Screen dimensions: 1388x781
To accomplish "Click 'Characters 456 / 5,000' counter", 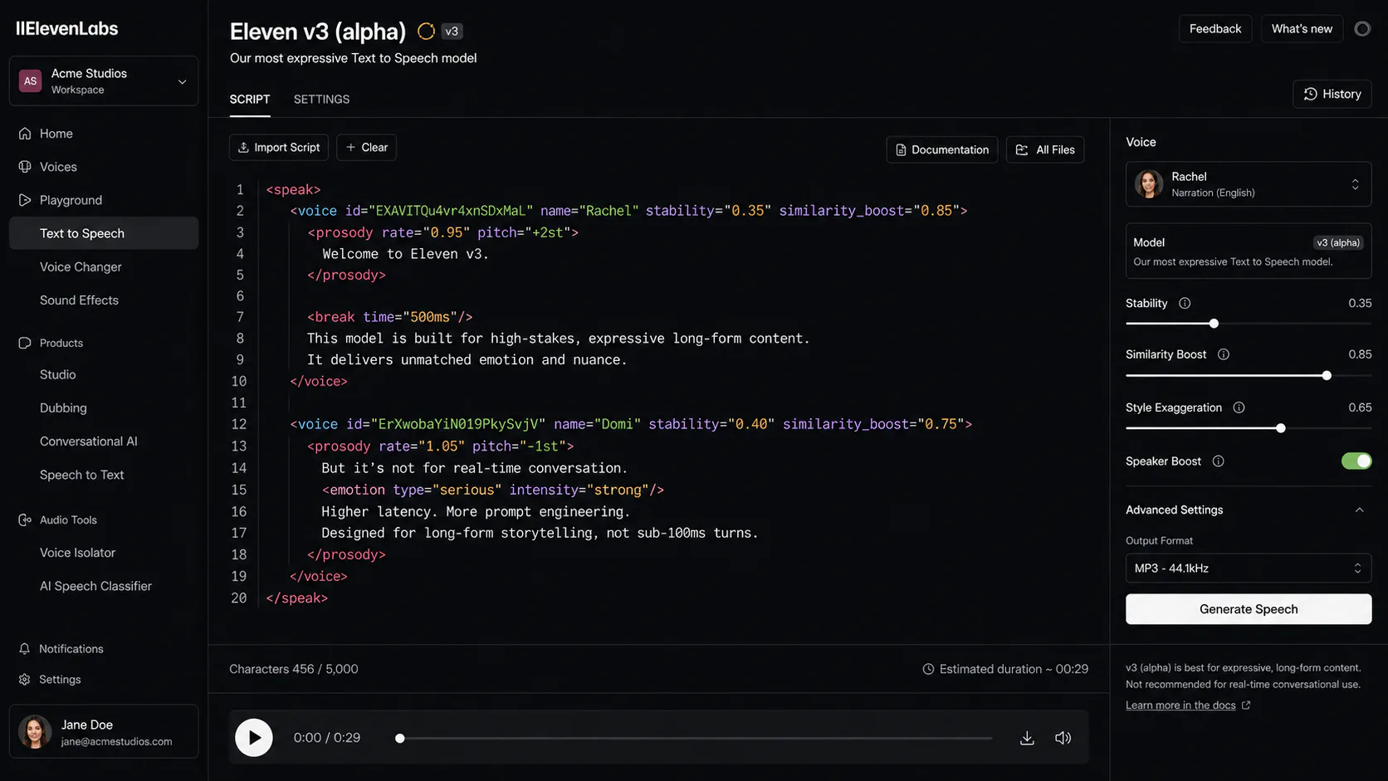I will tap(294, 669).
